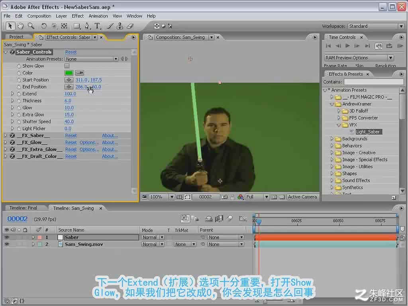
Task: Step to previous frame in Time Controls
Action: (338, 46)
